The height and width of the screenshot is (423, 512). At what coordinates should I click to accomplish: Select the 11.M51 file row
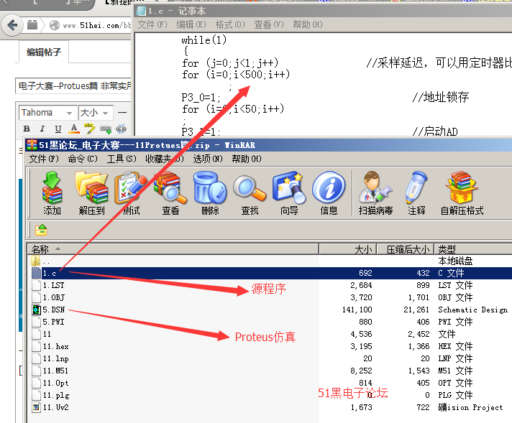point(271,371)
